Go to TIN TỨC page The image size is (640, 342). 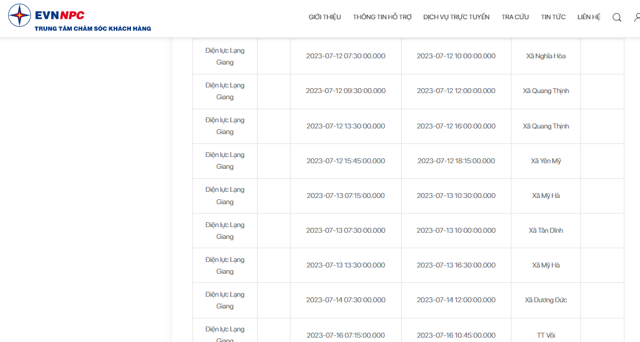coord(553,17)
